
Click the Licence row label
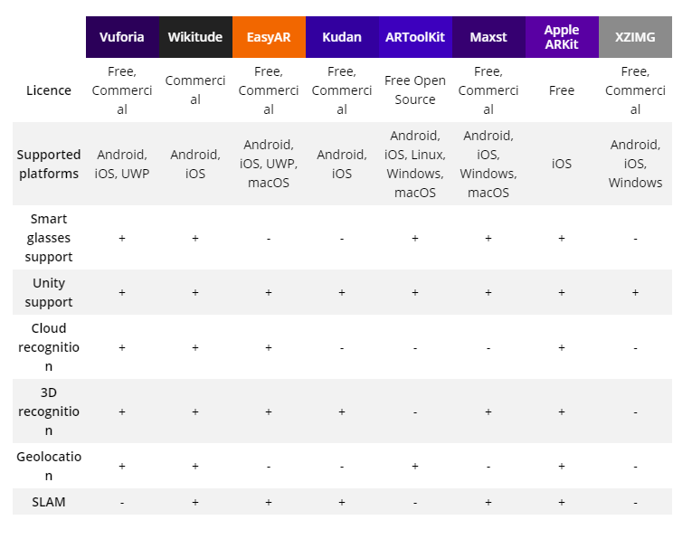coord(49,90)
